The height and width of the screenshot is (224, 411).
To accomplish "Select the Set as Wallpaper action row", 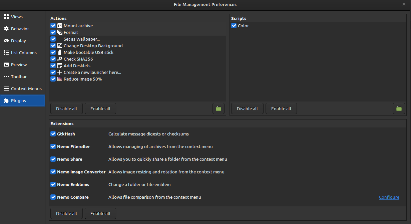I will coord(82,39).
